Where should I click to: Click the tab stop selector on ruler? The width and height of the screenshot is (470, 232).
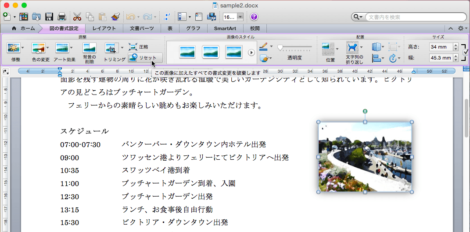[x=6, y=72]
